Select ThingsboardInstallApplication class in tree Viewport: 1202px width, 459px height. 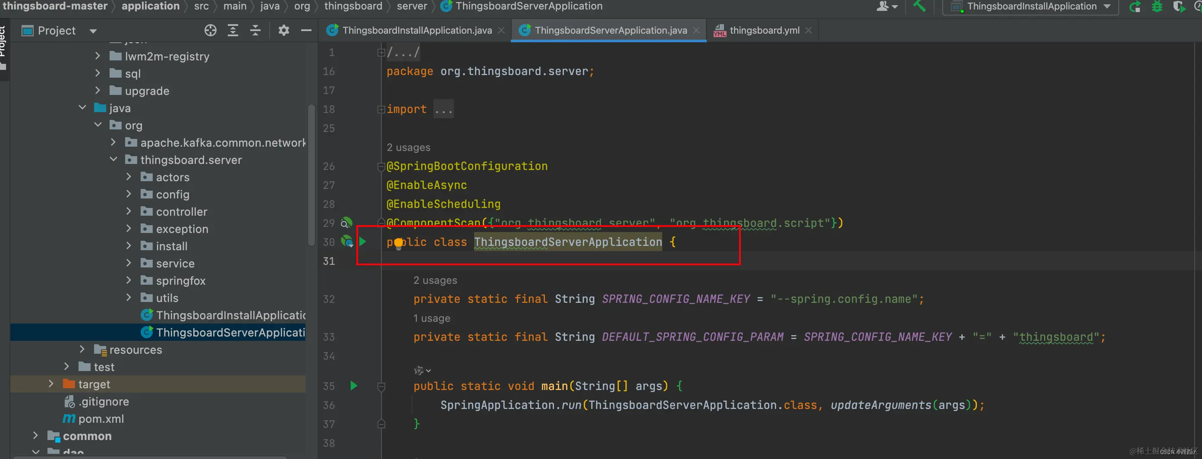click(x=223, y=315)
